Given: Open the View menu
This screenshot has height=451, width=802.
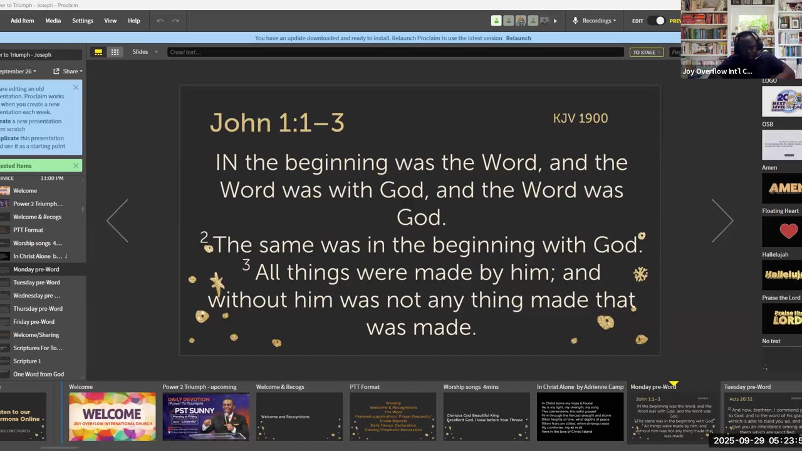Looking at the screenshot, I should [110, 21].
